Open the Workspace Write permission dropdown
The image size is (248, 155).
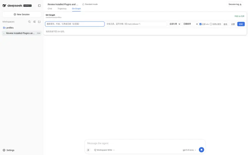pos(104,150)
